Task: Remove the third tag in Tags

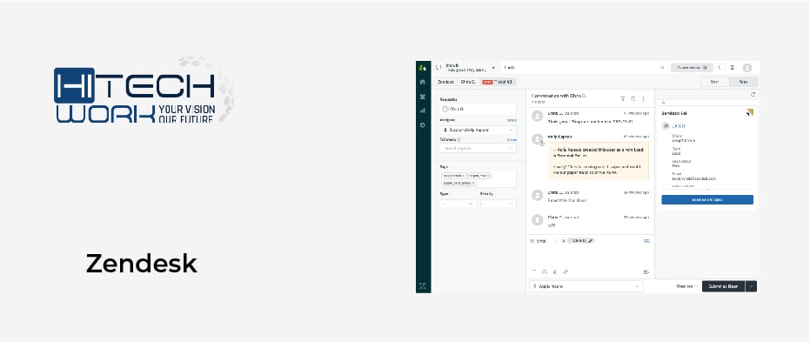Action: click(x=473, y=183)
